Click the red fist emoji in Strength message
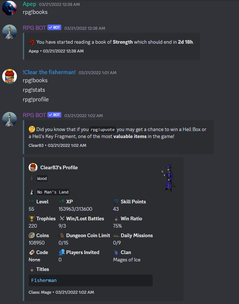The height and width of the screenshot is (304, 239). (32, 42)
